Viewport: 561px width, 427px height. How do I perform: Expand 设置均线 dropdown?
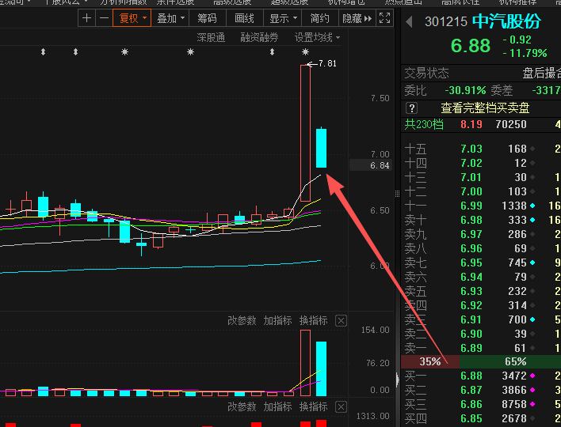317,37
